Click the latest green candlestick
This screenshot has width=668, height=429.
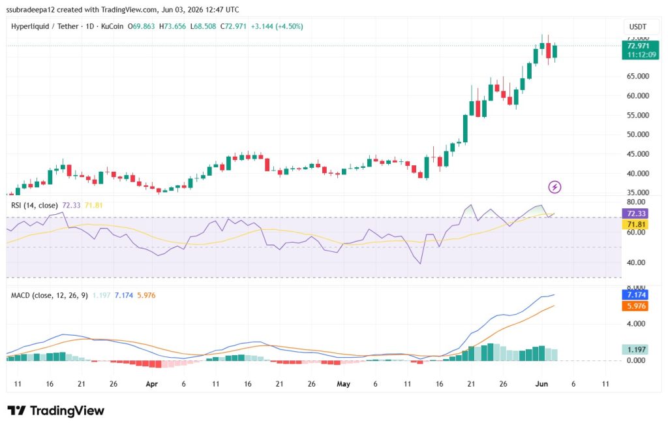point(554,52)
